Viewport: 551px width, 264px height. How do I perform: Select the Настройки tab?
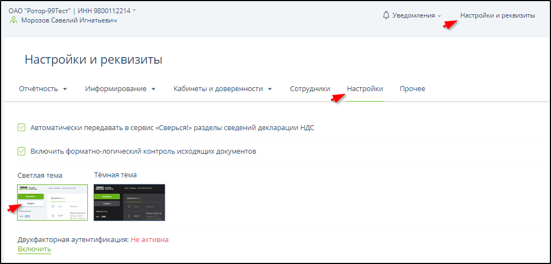tap(365, 89)
